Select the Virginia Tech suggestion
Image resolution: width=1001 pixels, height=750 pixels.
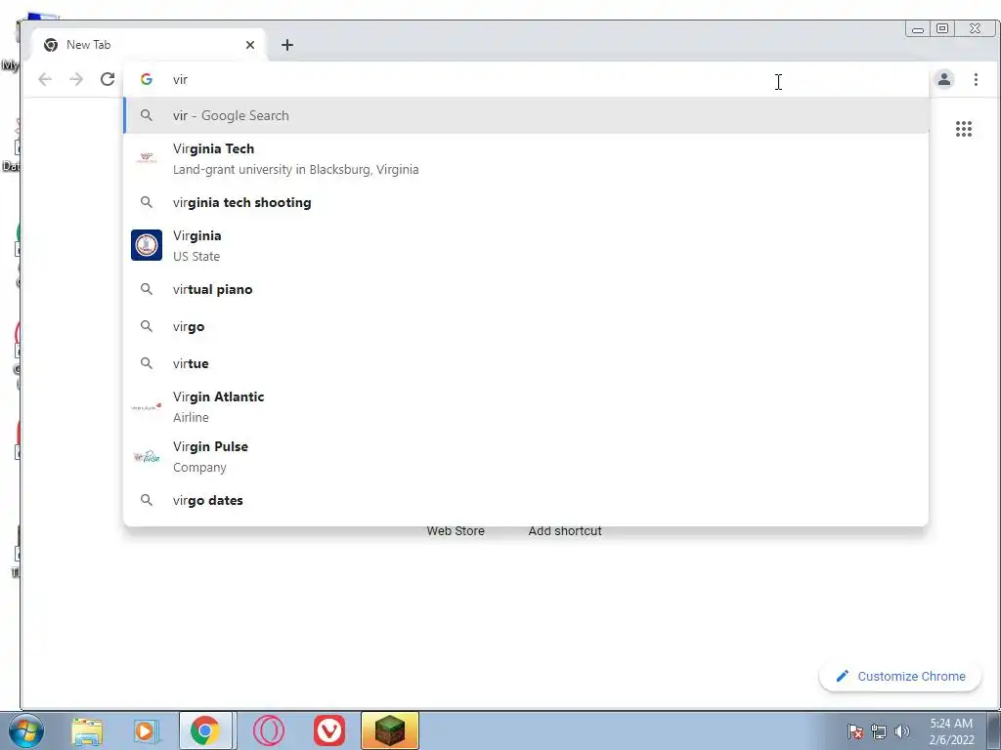point(526,159)
